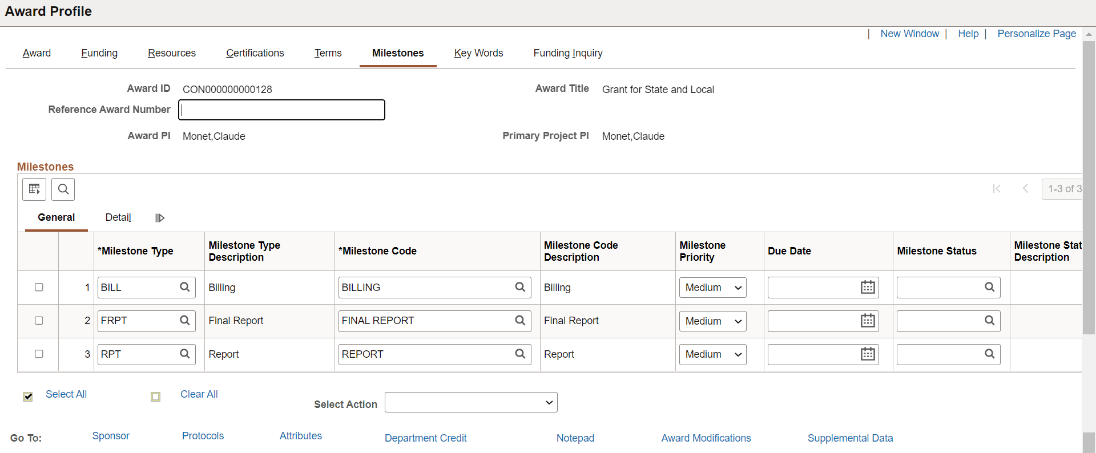Image resolution: width=1096 pixels, height=453 pixels.
Task: Click the Show all columns icon
Action: [x=160, y=217]
